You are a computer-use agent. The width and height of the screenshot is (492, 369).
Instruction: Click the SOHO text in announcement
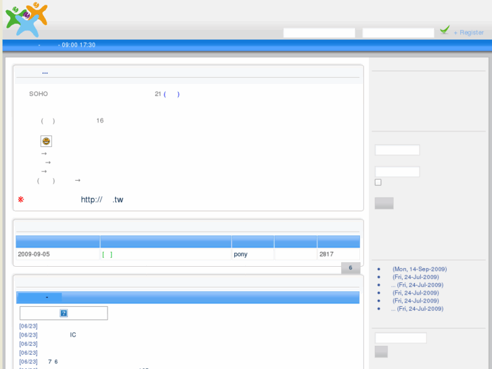(x=39, y=94)
